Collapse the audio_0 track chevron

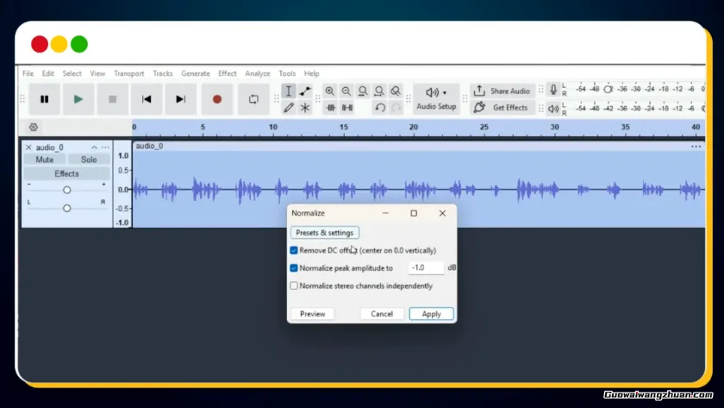[95, 148]
